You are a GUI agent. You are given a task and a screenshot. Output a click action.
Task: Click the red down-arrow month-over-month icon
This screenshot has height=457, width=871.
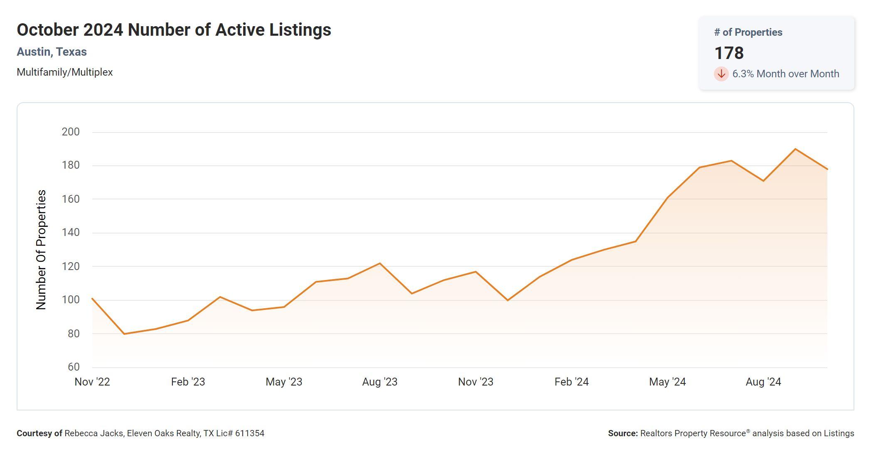click(x=721, y=74)
